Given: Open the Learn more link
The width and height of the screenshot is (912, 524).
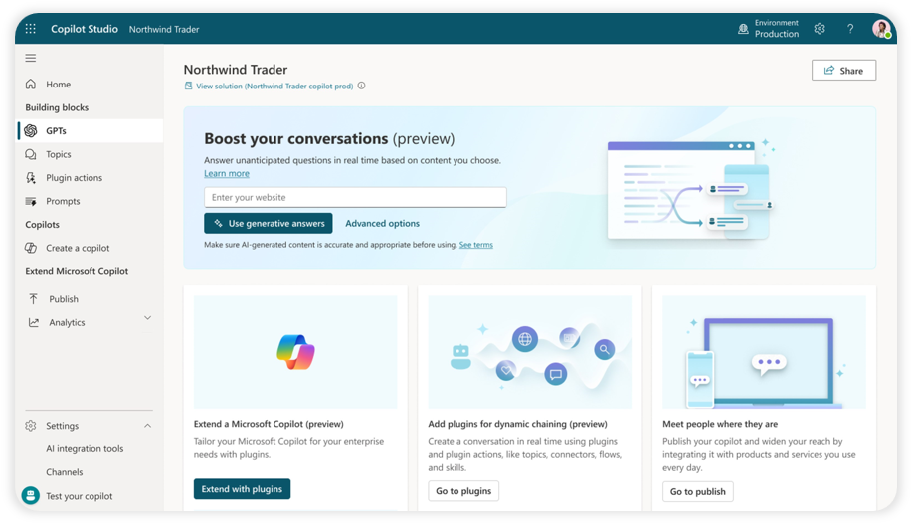Looking at the screenshot, I should pyautogui.click(x=227, y=174).
